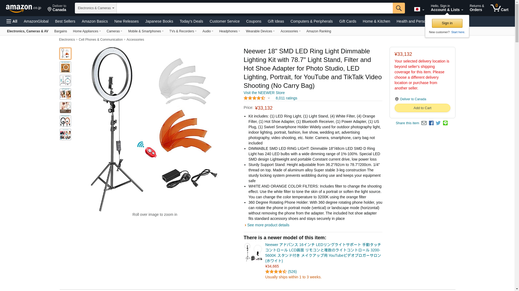Expand Wearable Devices menu
Viewport: 519px width, 291px height.
(260, 31)
